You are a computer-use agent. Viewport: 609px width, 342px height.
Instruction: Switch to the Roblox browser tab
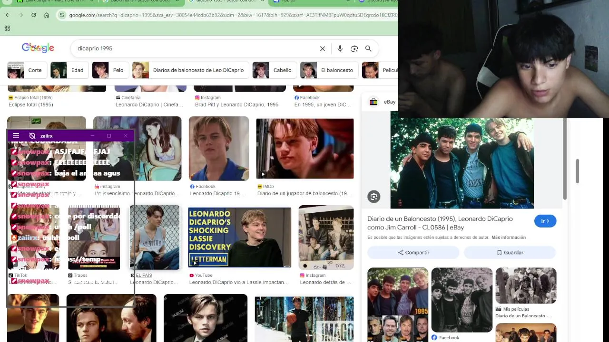[x=312, y=1]
